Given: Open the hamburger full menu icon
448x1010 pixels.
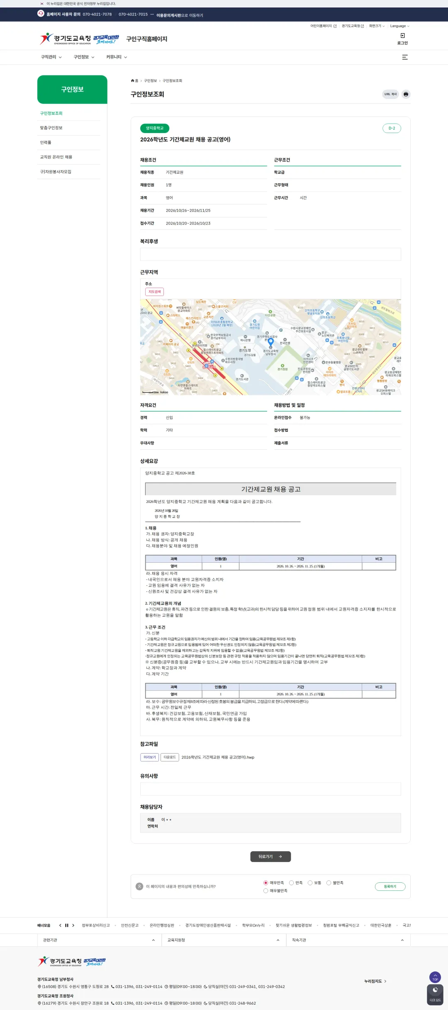Looking at the screenshot, I should [x=405, y=57].
